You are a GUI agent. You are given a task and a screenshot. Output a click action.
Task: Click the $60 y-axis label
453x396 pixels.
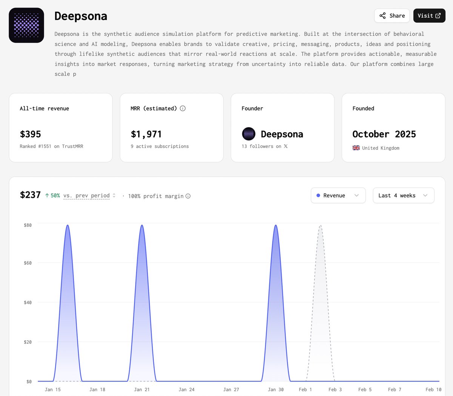(x=28, y=263)
